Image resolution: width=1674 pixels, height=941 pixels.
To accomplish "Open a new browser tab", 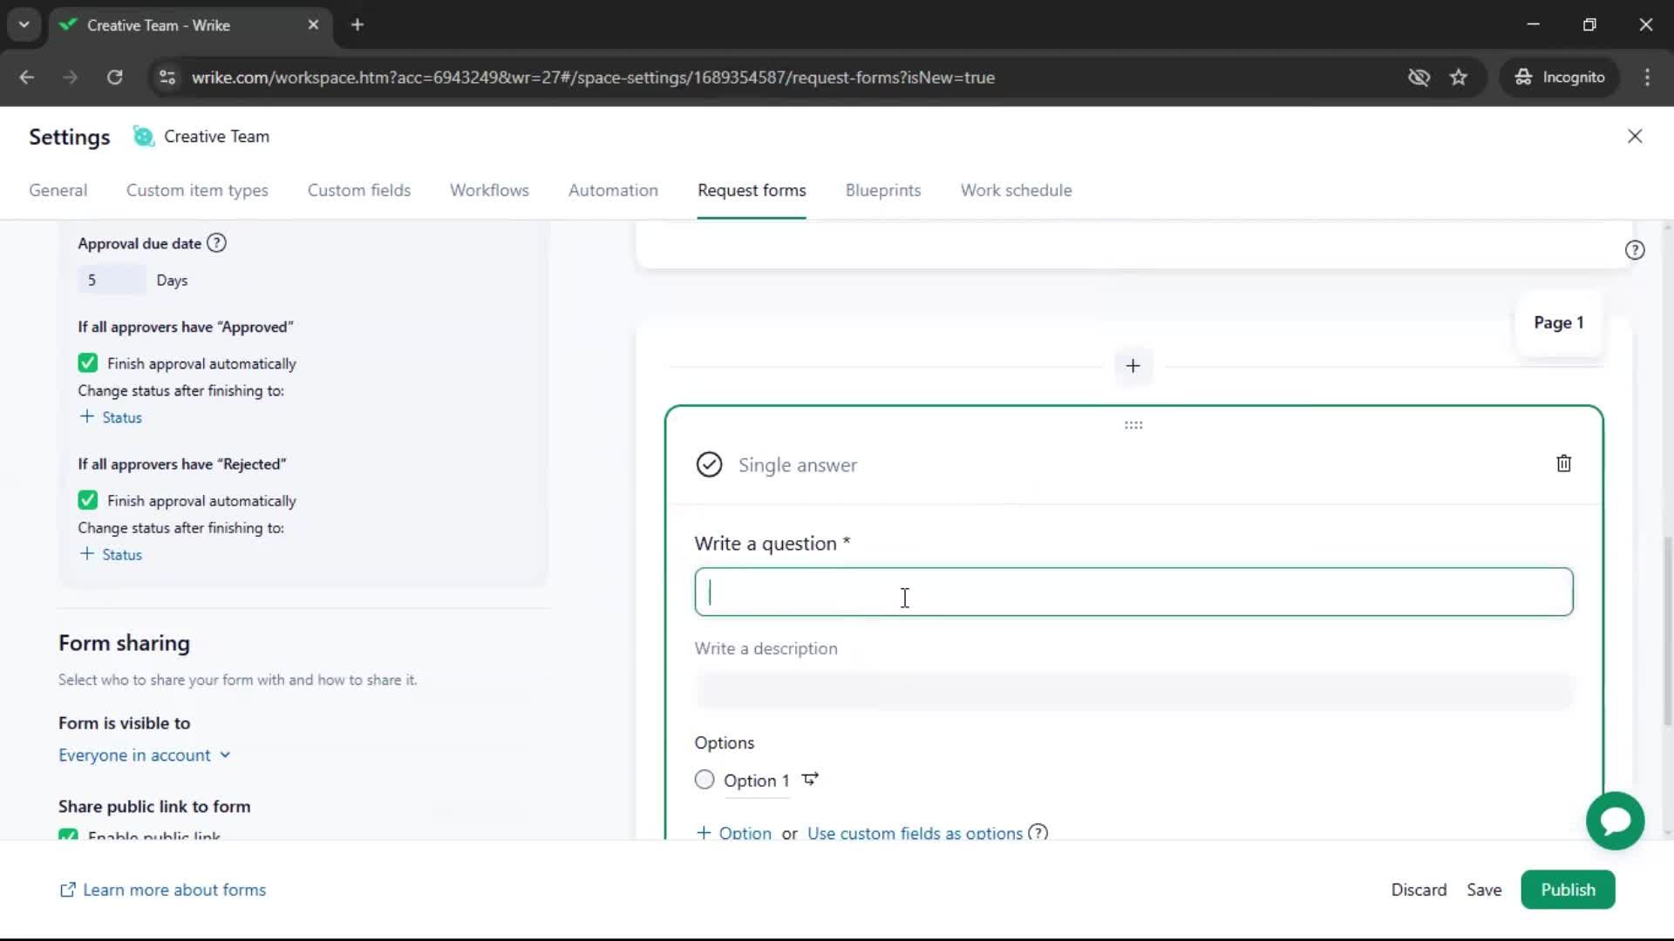I will 357,25.
